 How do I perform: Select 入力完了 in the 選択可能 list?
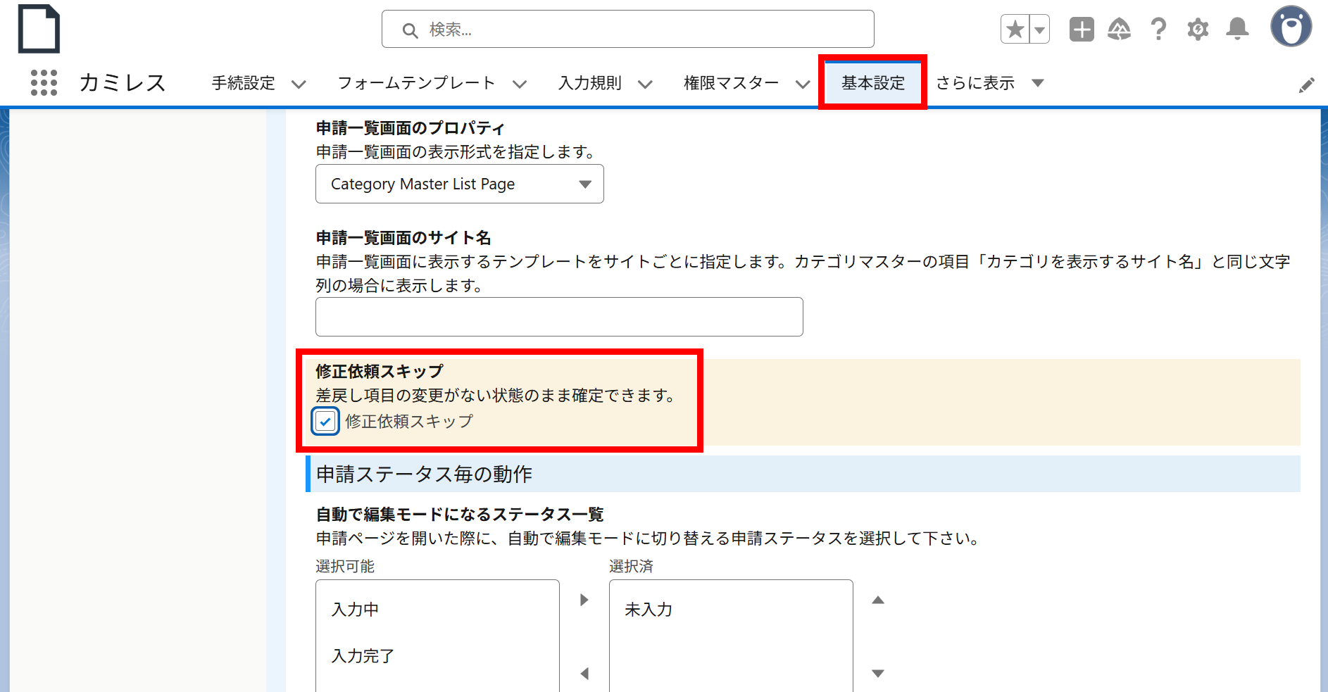click(437, 656)
